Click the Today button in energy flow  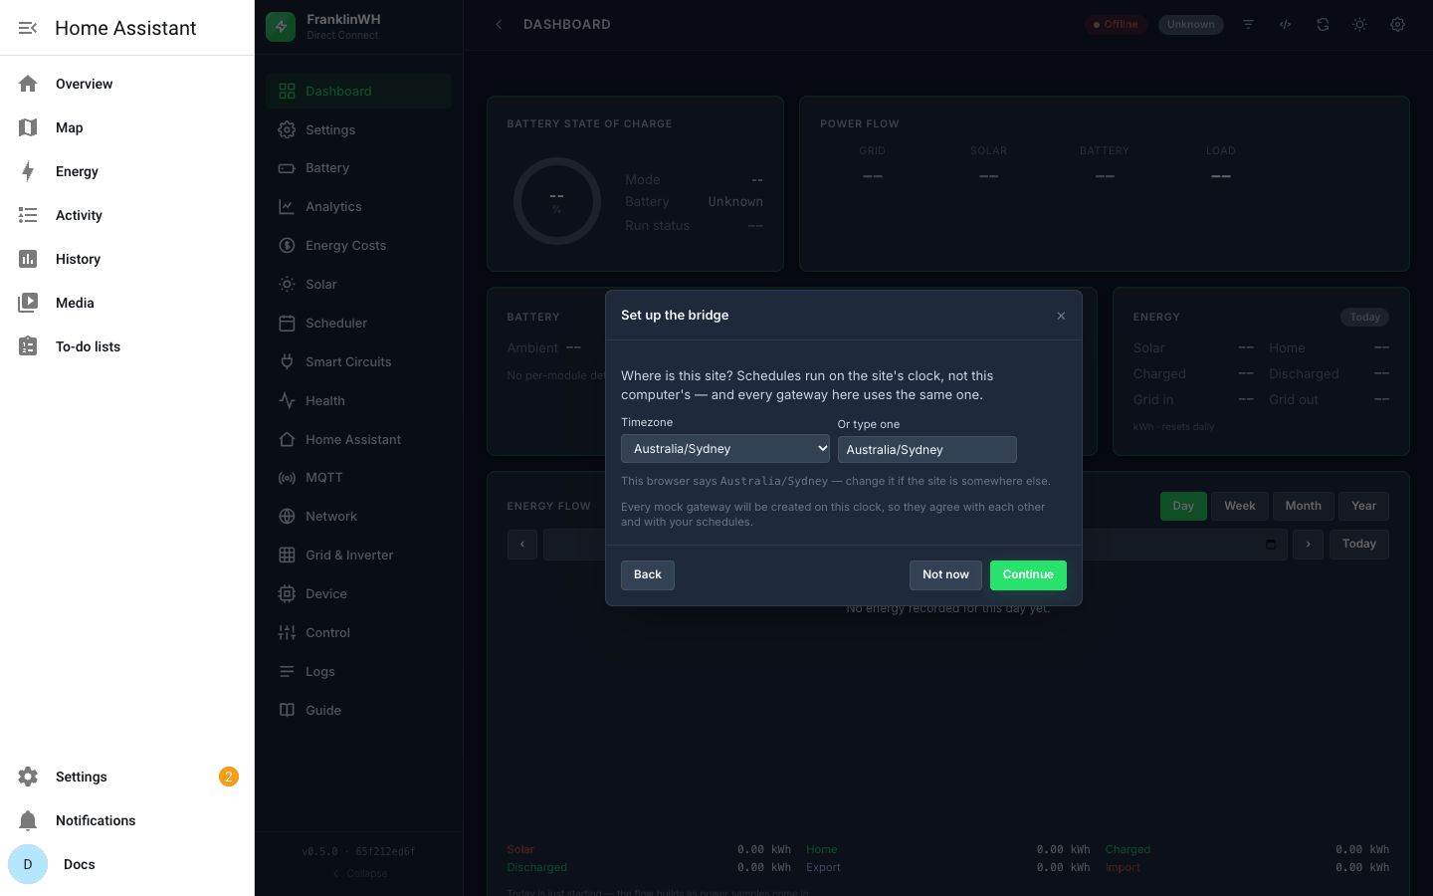1359,545
